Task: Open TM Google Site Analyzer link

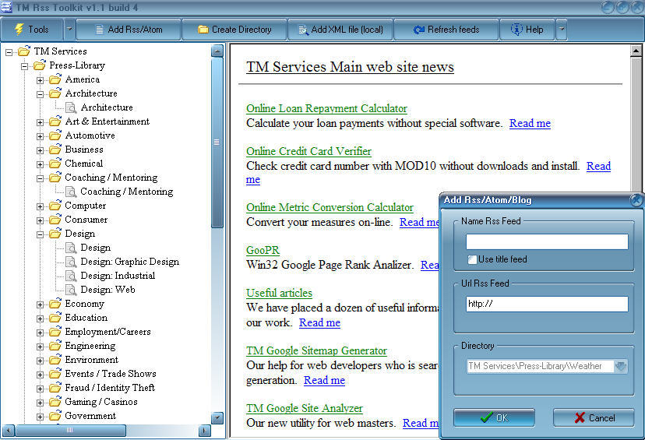Action: (305, 408)
